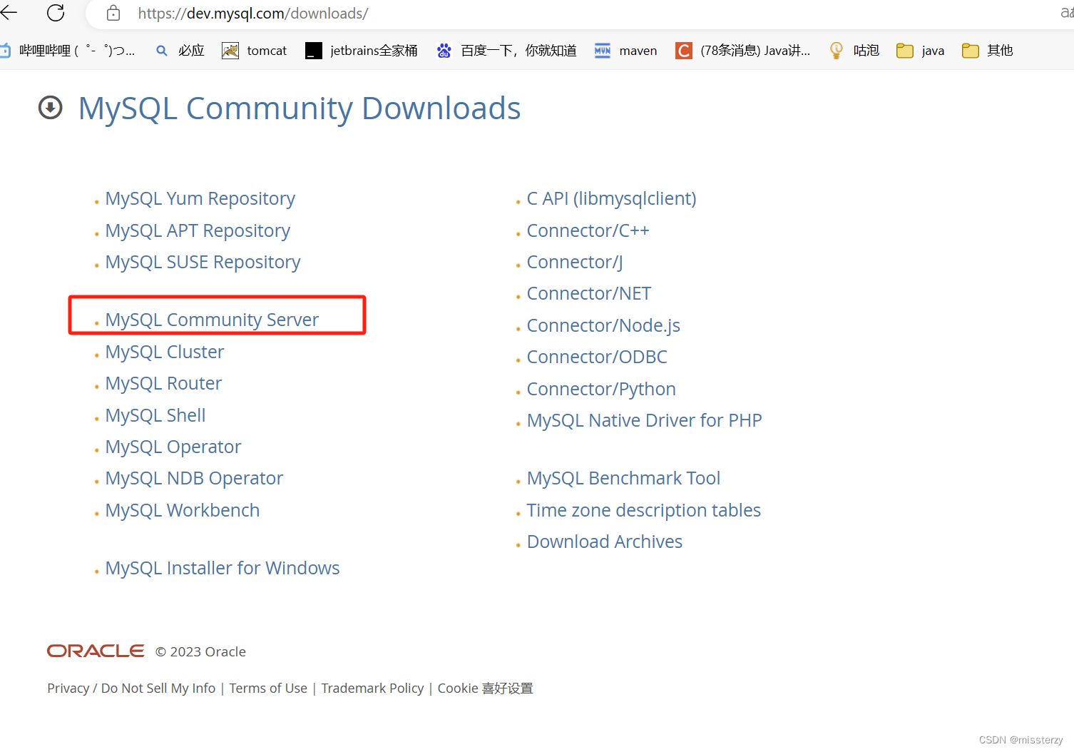Viewport: 1074px width, 752px height.
Task: Open Connector/NET link
Action: [x=588, y=293]
